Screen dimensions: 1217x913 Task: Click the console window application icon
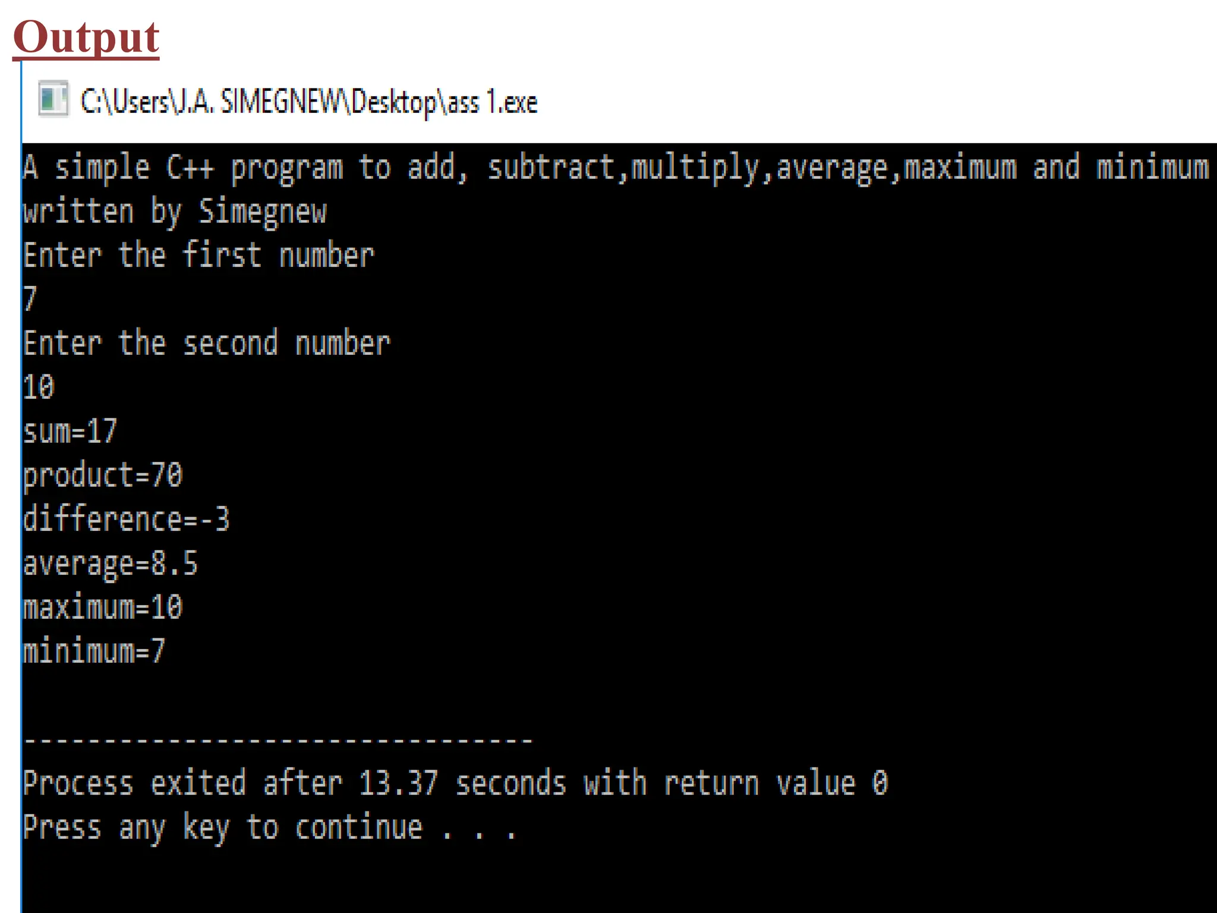53,99
